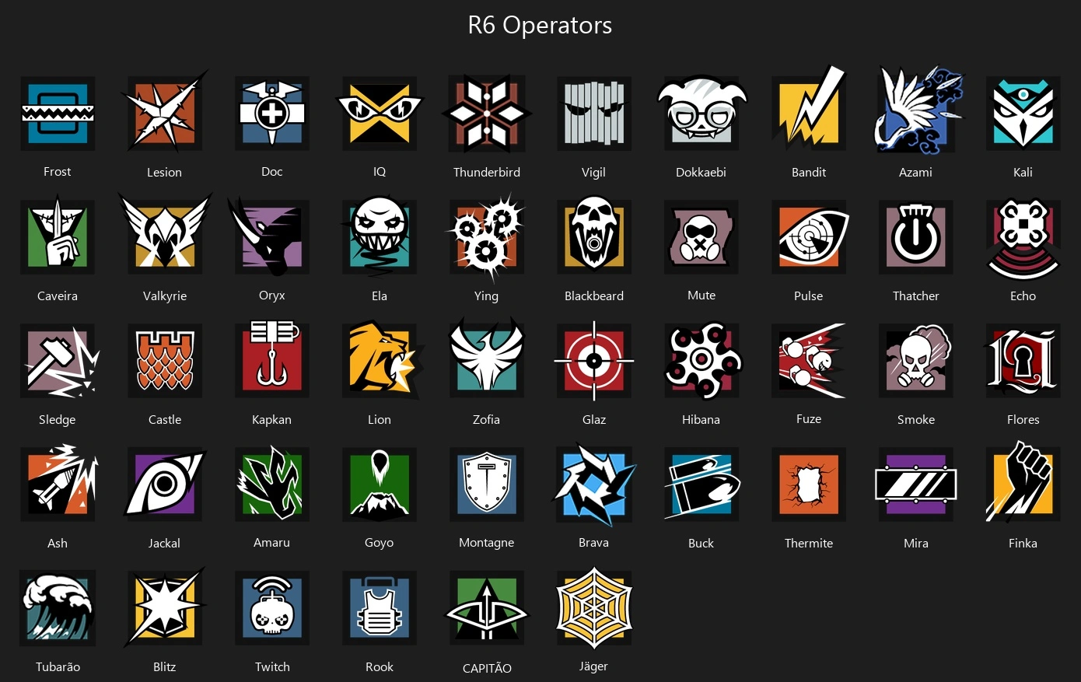1081x682 pixels.
Task: Choose the Montagne shield icon
Action: (x=487, y=484)
